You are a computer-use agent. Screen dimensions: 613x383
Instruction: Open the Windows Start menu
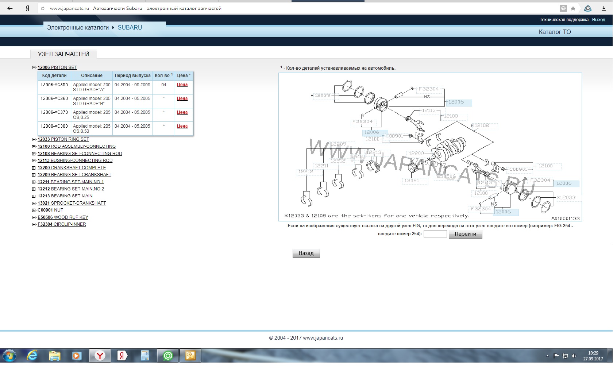tap(9, 356)
